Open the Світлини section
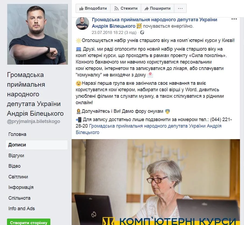This screenshot has width=244, height=225. (x=18, y=177)
